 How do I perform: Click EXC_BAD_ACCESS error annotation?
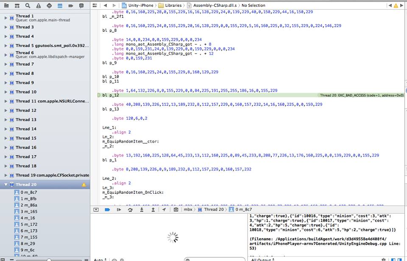click(x=362, y=95)
